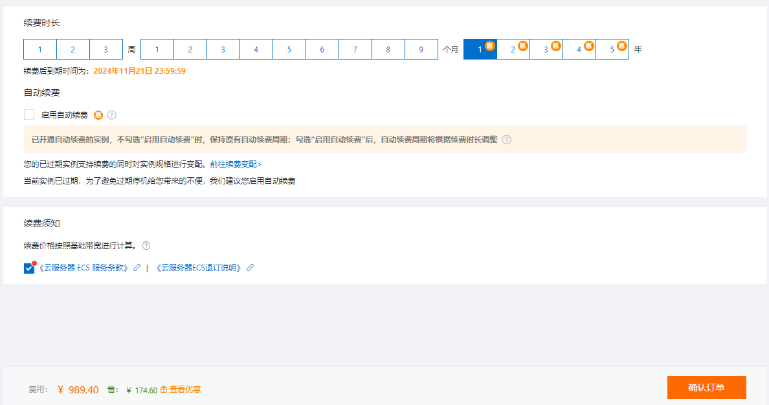Select the 6-month renewal duration
Viewport: 769px width, 405px height.
tap(322, 49)
